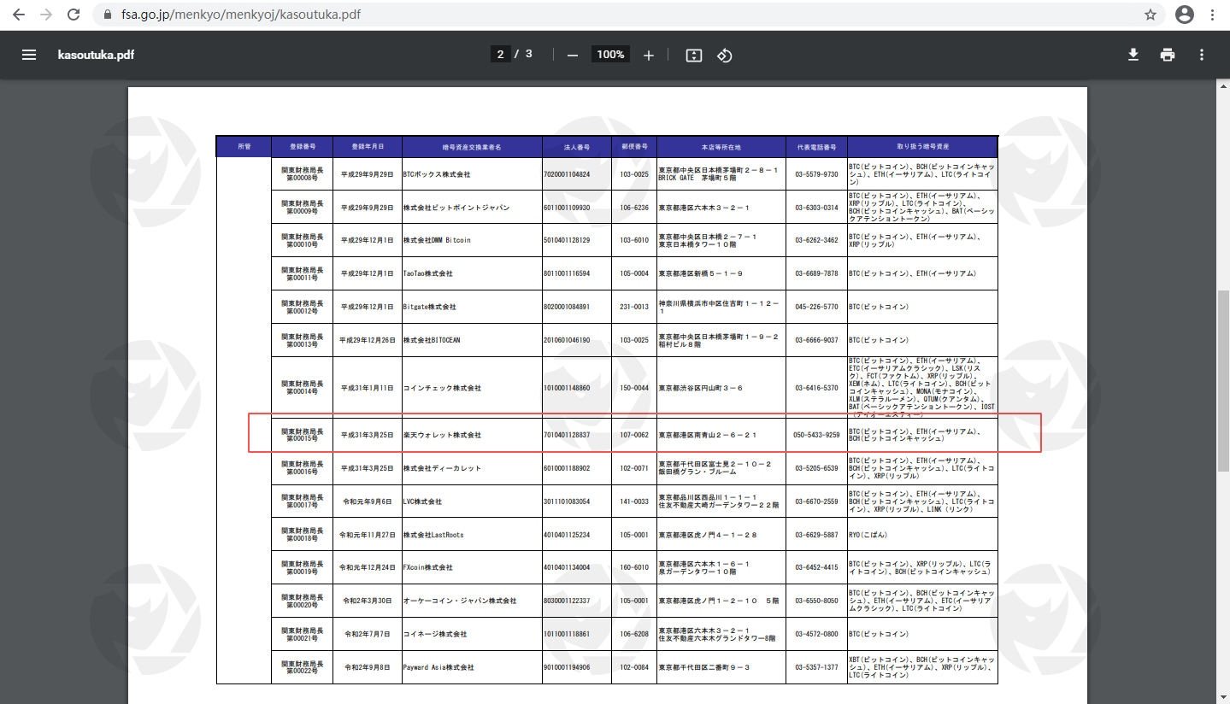Click the address bar URL field
The height and width of the screenshot is (704, 1230).
coord(598,15)
